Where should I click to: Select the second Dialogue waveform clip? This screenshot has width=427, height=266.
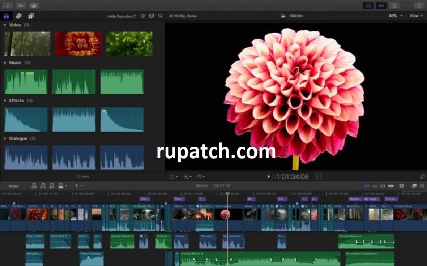[74, 157]
